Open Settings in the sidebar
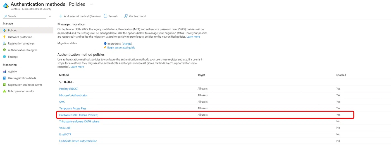The image size is (391, 160). tap(13, 57)
